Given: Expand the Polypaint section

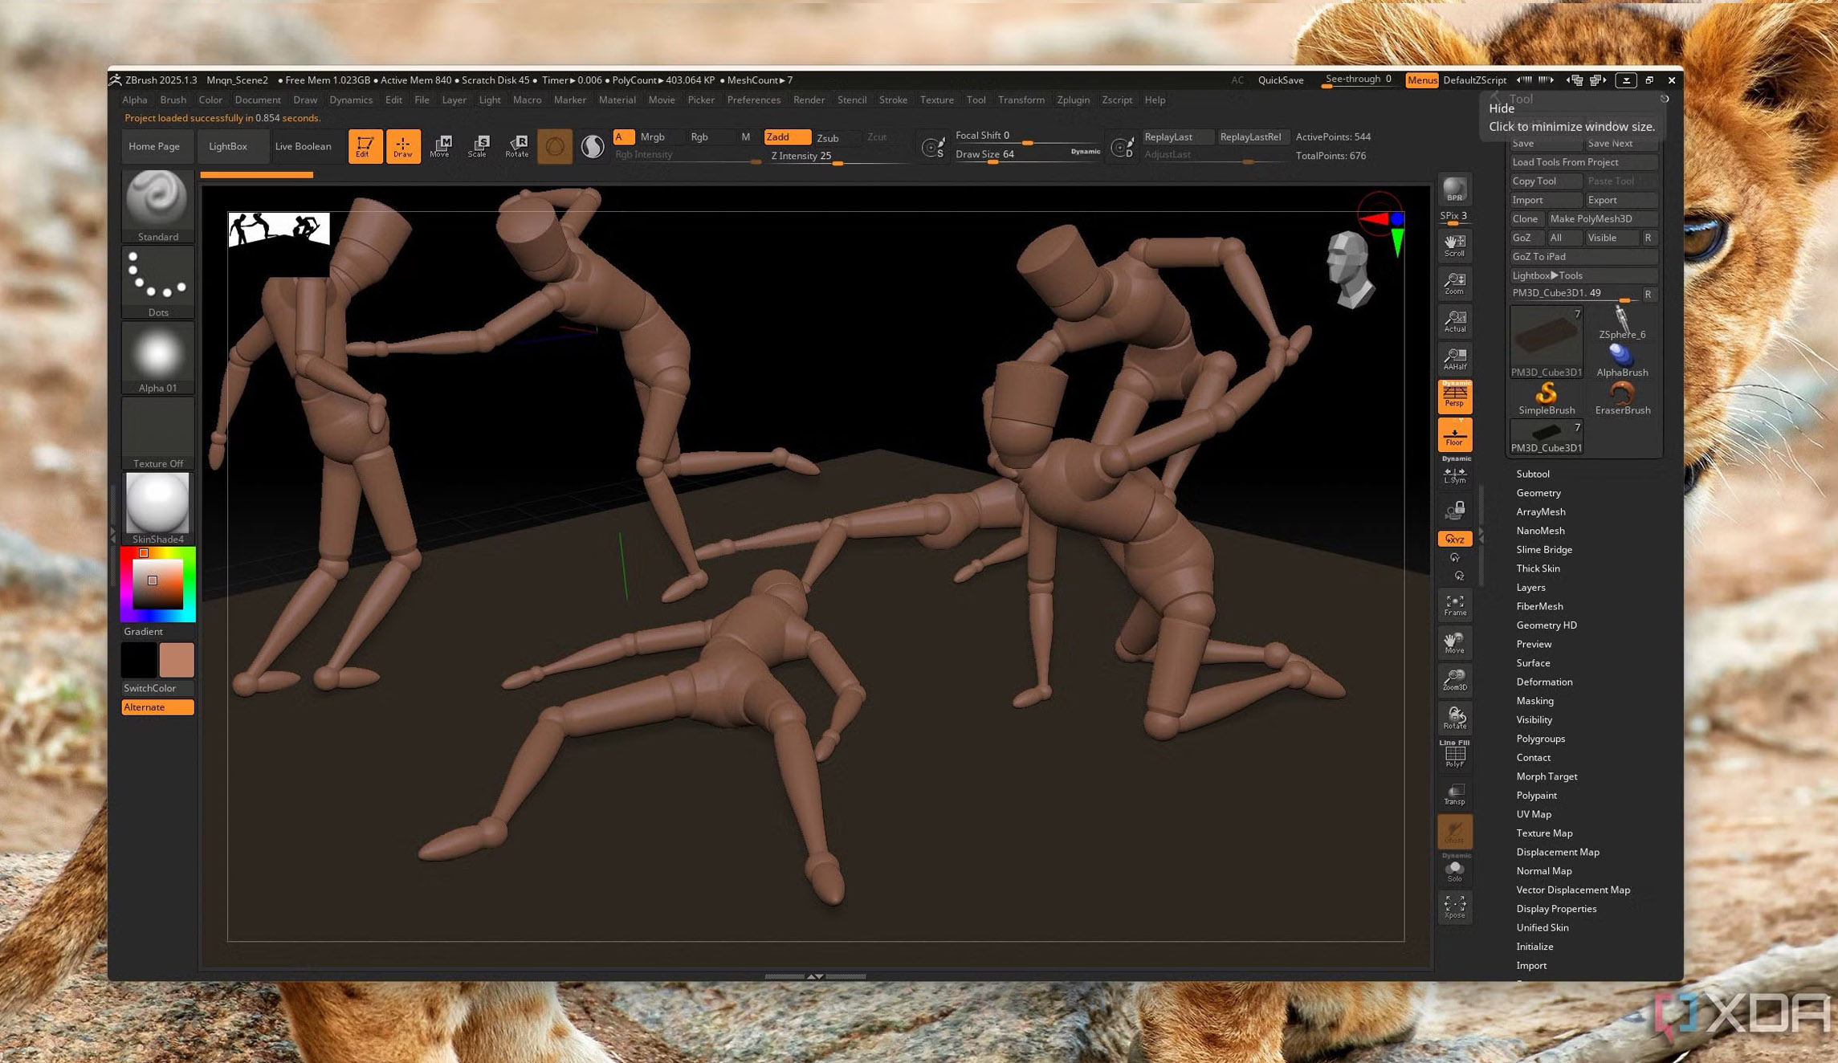Looking at the screenshot, I should pos(1536,795).
